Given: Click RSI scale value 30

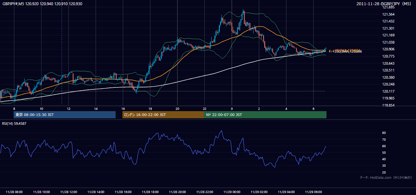Looking at the screenshot, I should click(x=384, y=166).
